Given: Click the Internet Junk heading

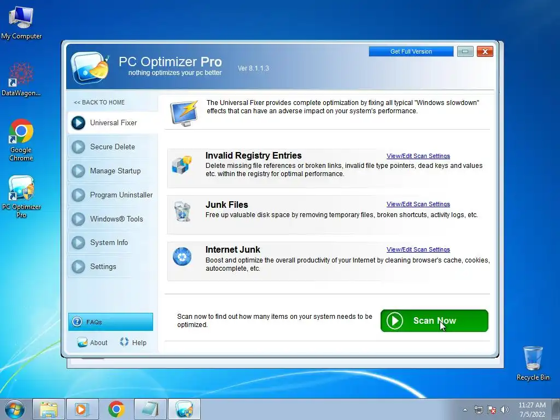Looking at the screenshot, I should pyautogui.click(x=233, y=249).
